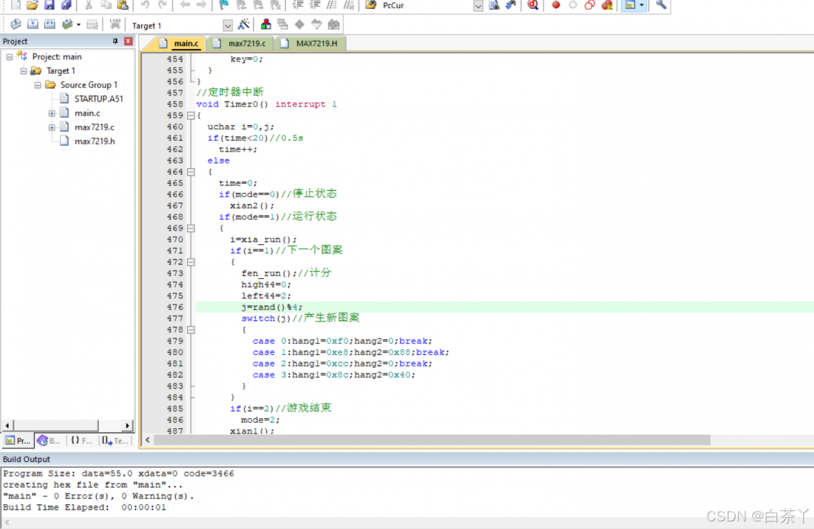Image resolution: width=814 pixels, height=529 pixels.
Task: Click the Save file floppy icon
Action: coord(49,5)
